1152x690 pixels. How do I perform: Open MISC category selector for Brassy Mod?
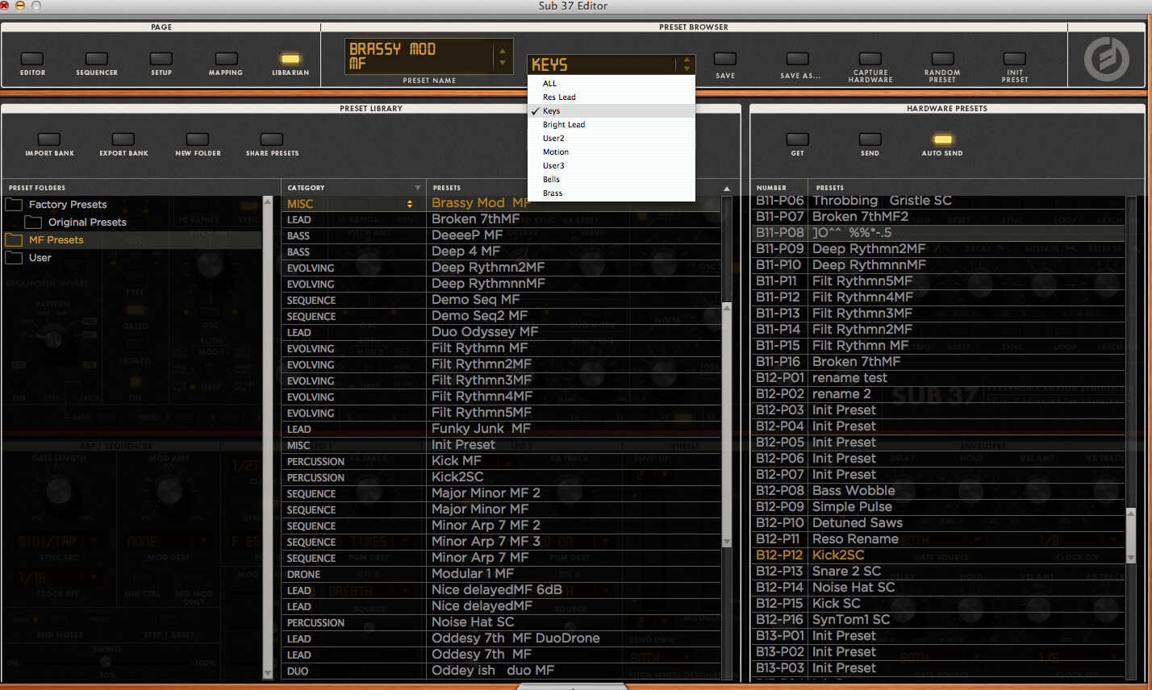tap(410, 204)
